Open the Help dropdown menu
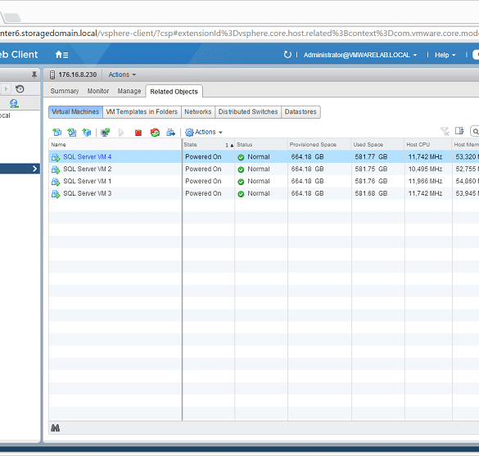The width and height of the screenshot is (479, 456). click(445, 55)
